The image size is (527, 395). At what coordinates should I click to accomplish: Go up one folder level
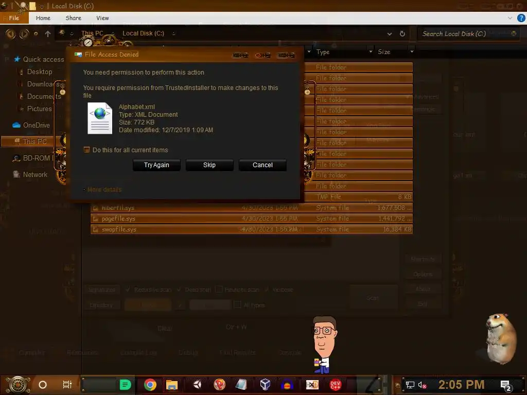pos(48,33)
